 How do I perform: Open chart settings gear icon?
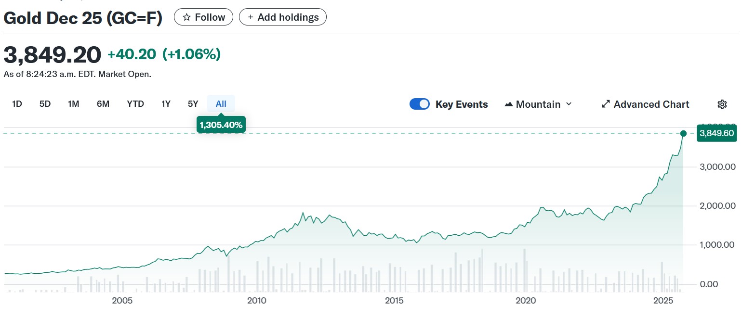pos(722,104)
